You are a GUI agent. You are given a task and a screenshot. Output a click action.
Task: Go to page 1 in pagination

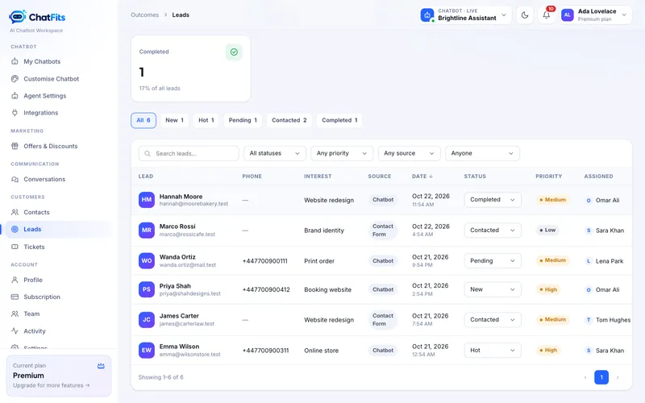pos(601,377)
